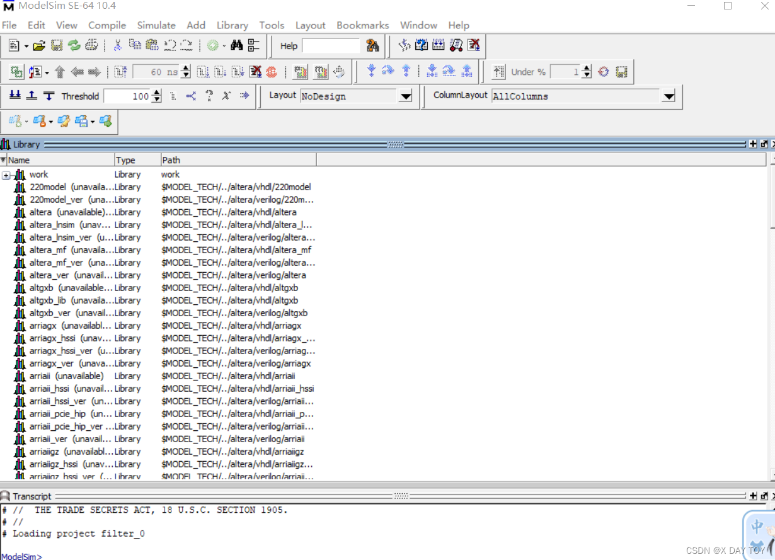The image size is (775, 560).
Task: Open the Layout dropdown showing NoDesign
Action: [407, 96]
